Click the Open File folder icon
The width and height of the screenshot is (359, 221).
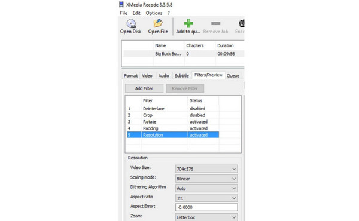pyautogui.click(x=158, y=23)
